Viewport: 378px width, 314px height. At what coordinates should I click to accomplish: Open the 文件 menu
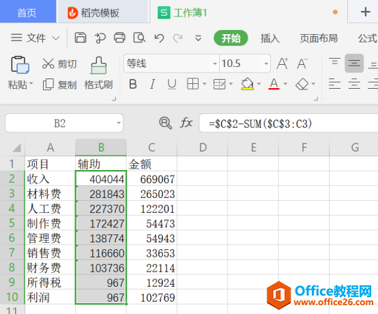tap(28, 38)
